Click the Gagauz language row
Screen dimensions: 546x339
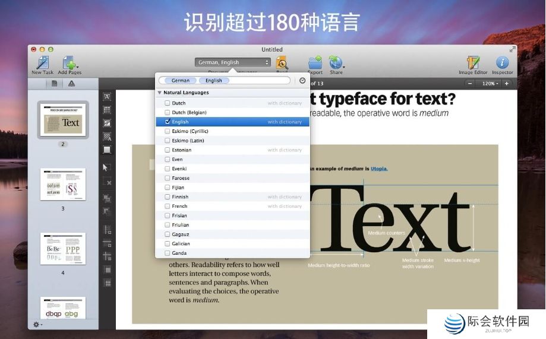point(233,235)
